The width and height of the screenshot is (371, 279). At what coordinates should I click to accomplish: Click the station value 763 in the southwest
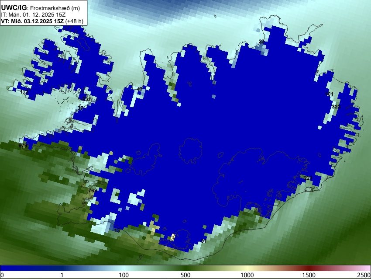click(x=93, y=191)
